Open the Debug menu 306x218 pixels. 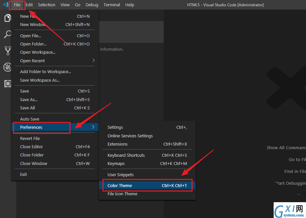pyautogui.click(x=92, y=5)
